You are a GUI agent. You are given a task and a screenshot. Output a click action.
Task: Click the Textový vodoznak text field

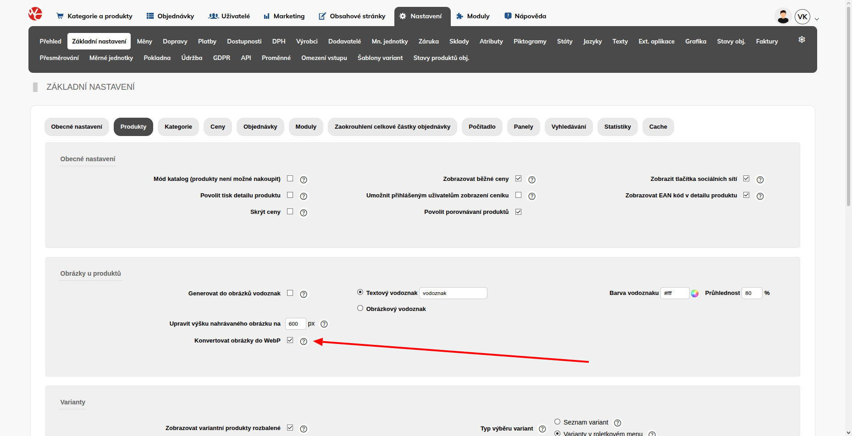(453, 293)
